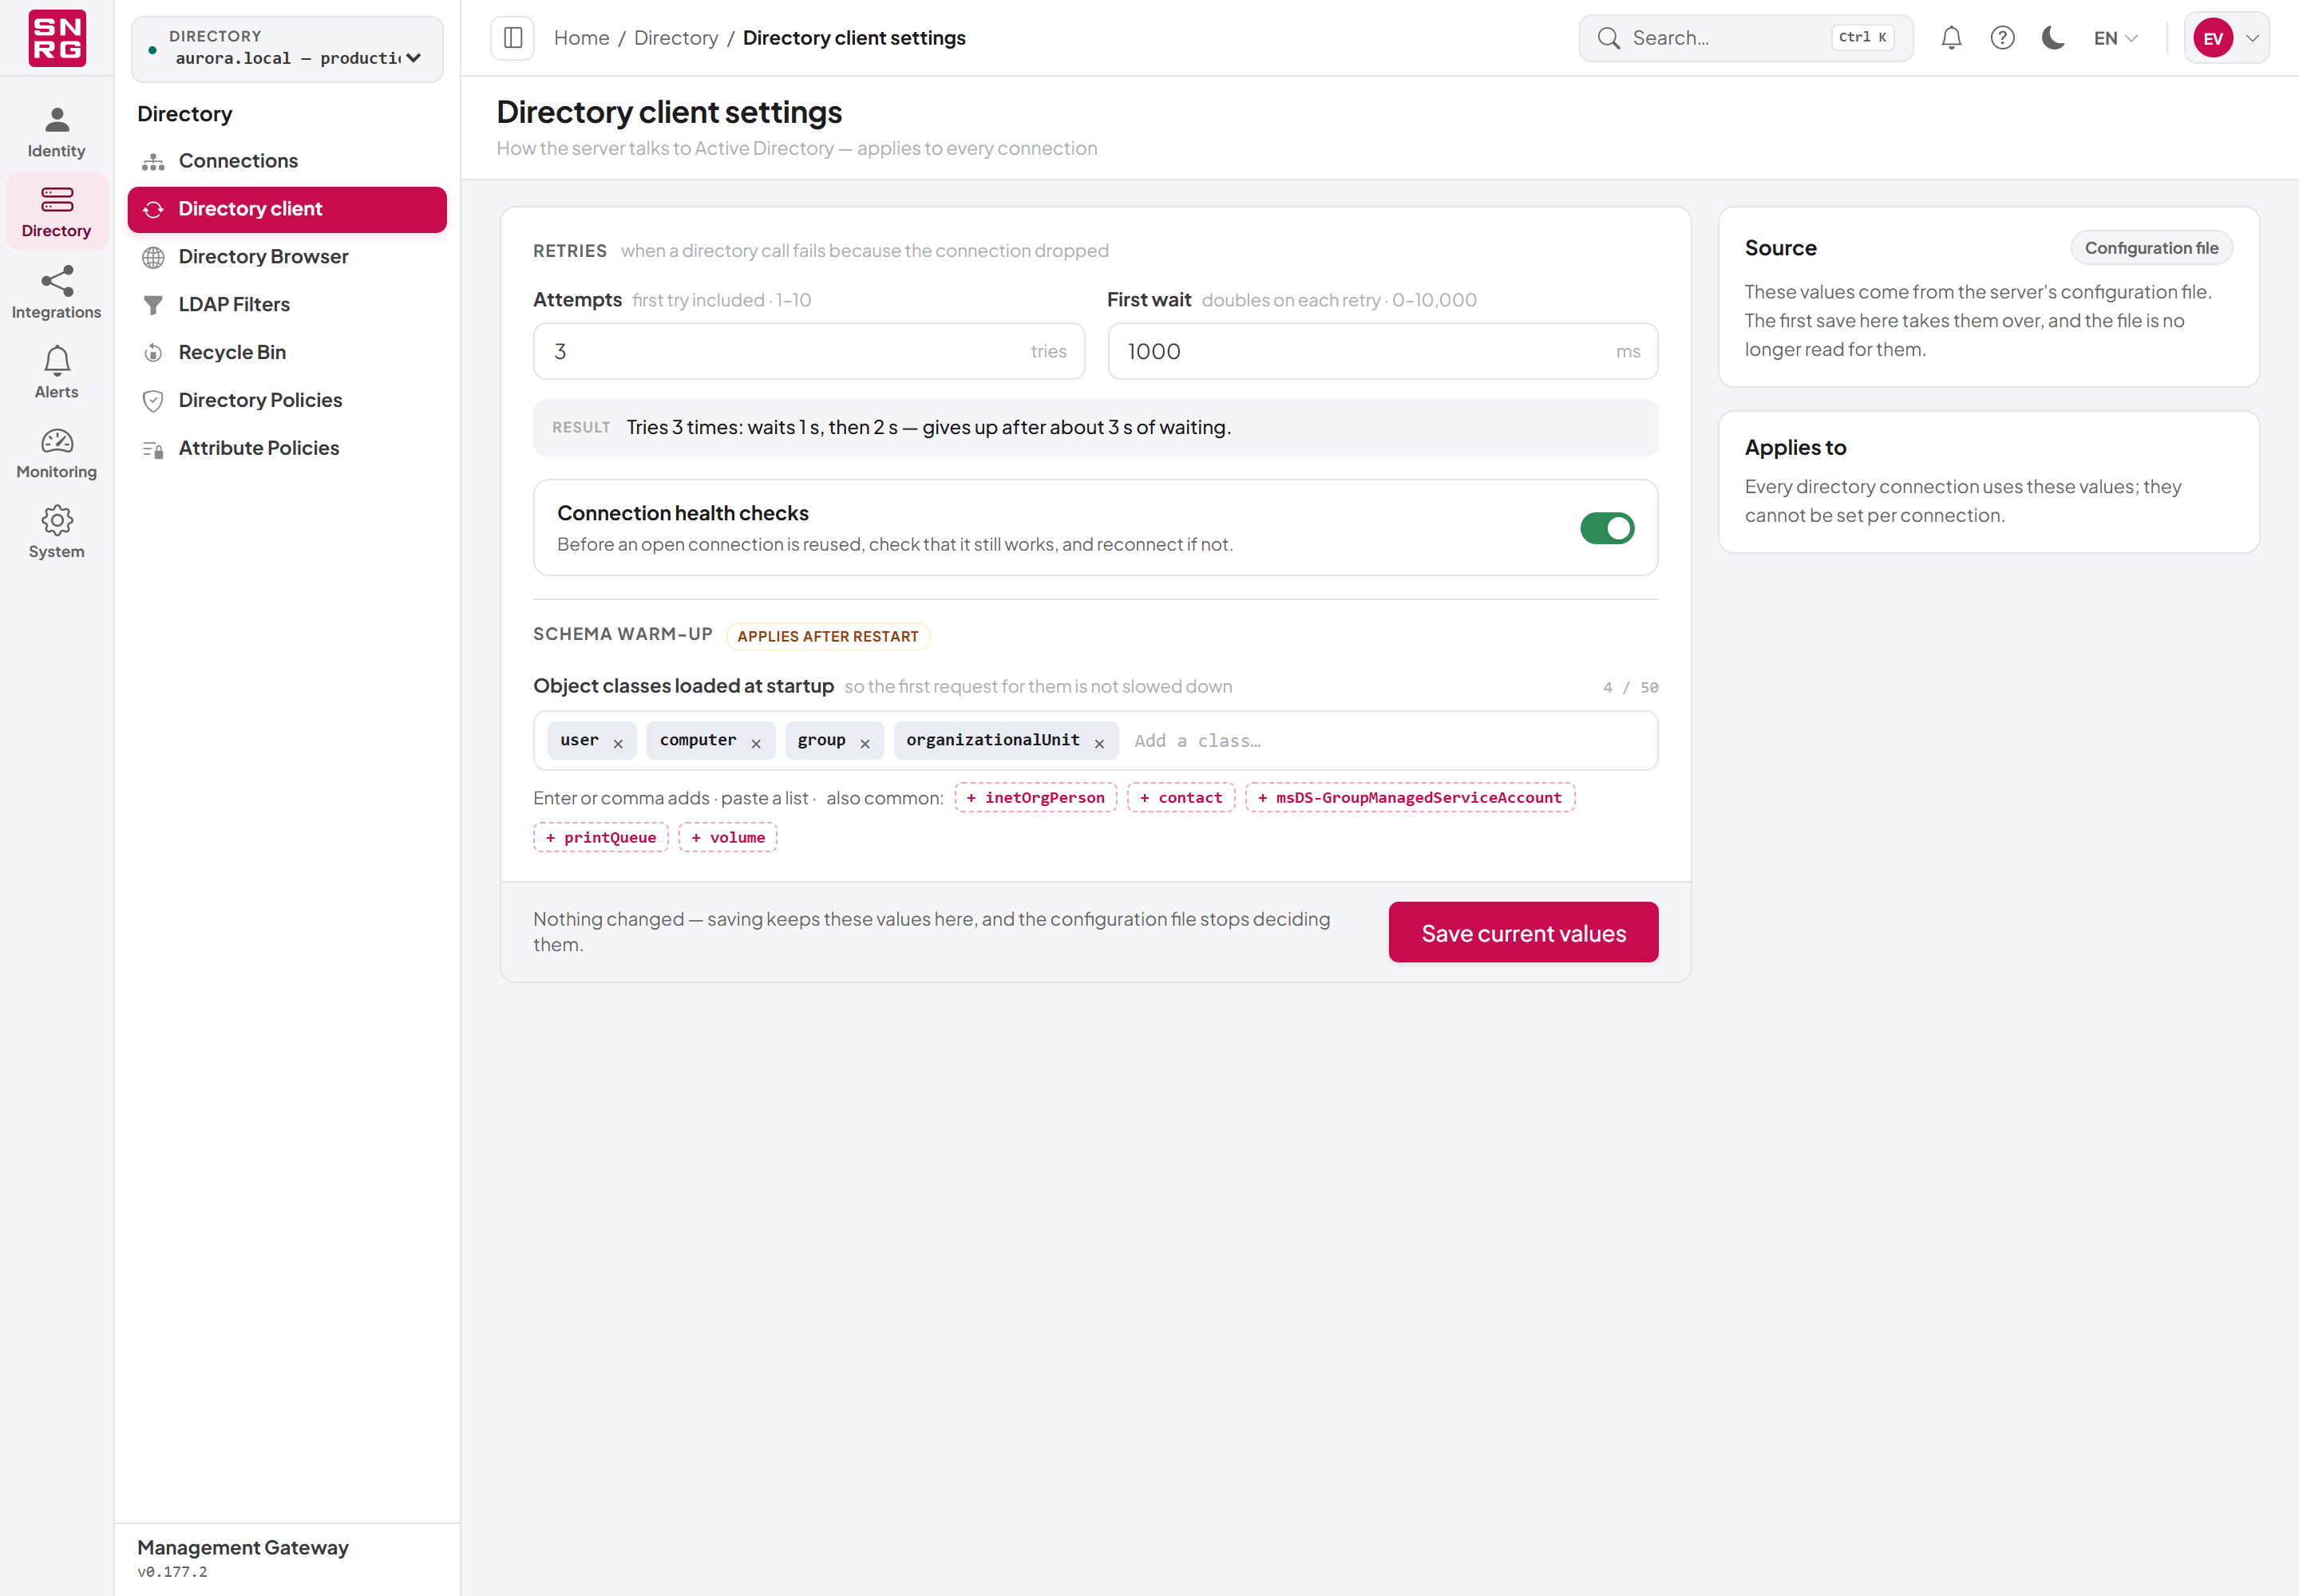The image size is (2299, 1596).
Task: Click the SNRG logo
Action: 57,38
